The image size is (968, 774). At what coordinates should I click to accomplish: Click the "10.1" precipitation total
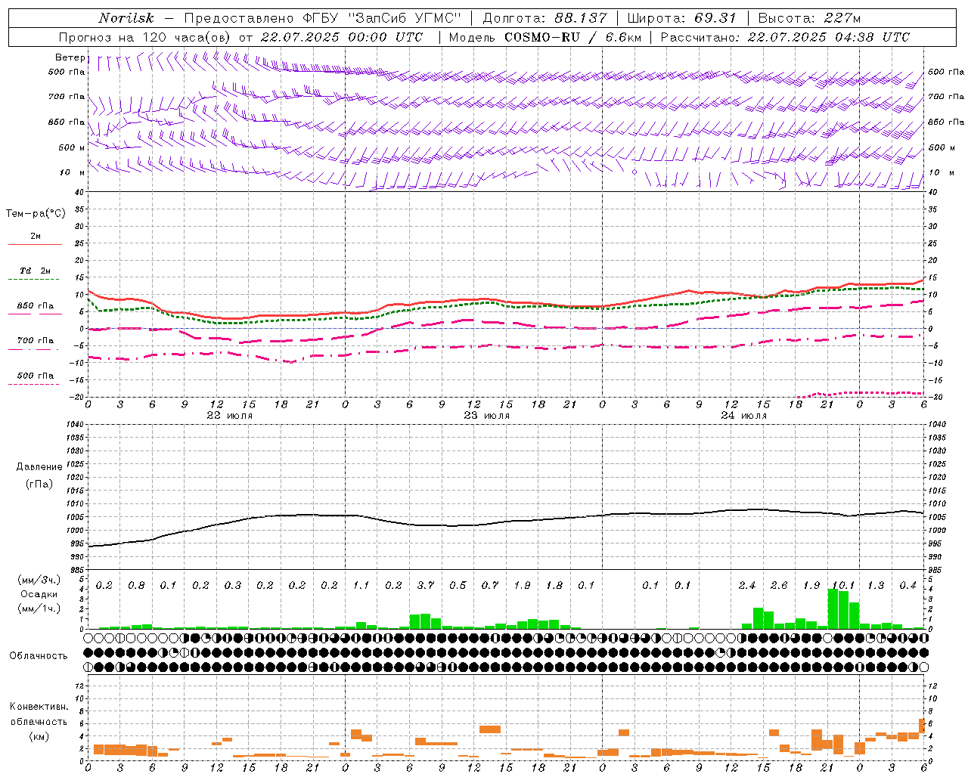tap(843, 585)
